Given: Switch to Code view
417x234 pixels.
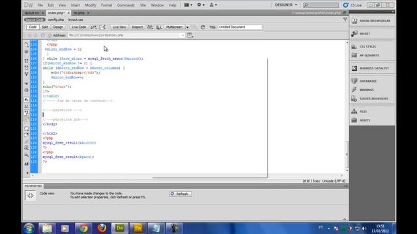Looking at the screenshot, I should [x=33, y=27].
